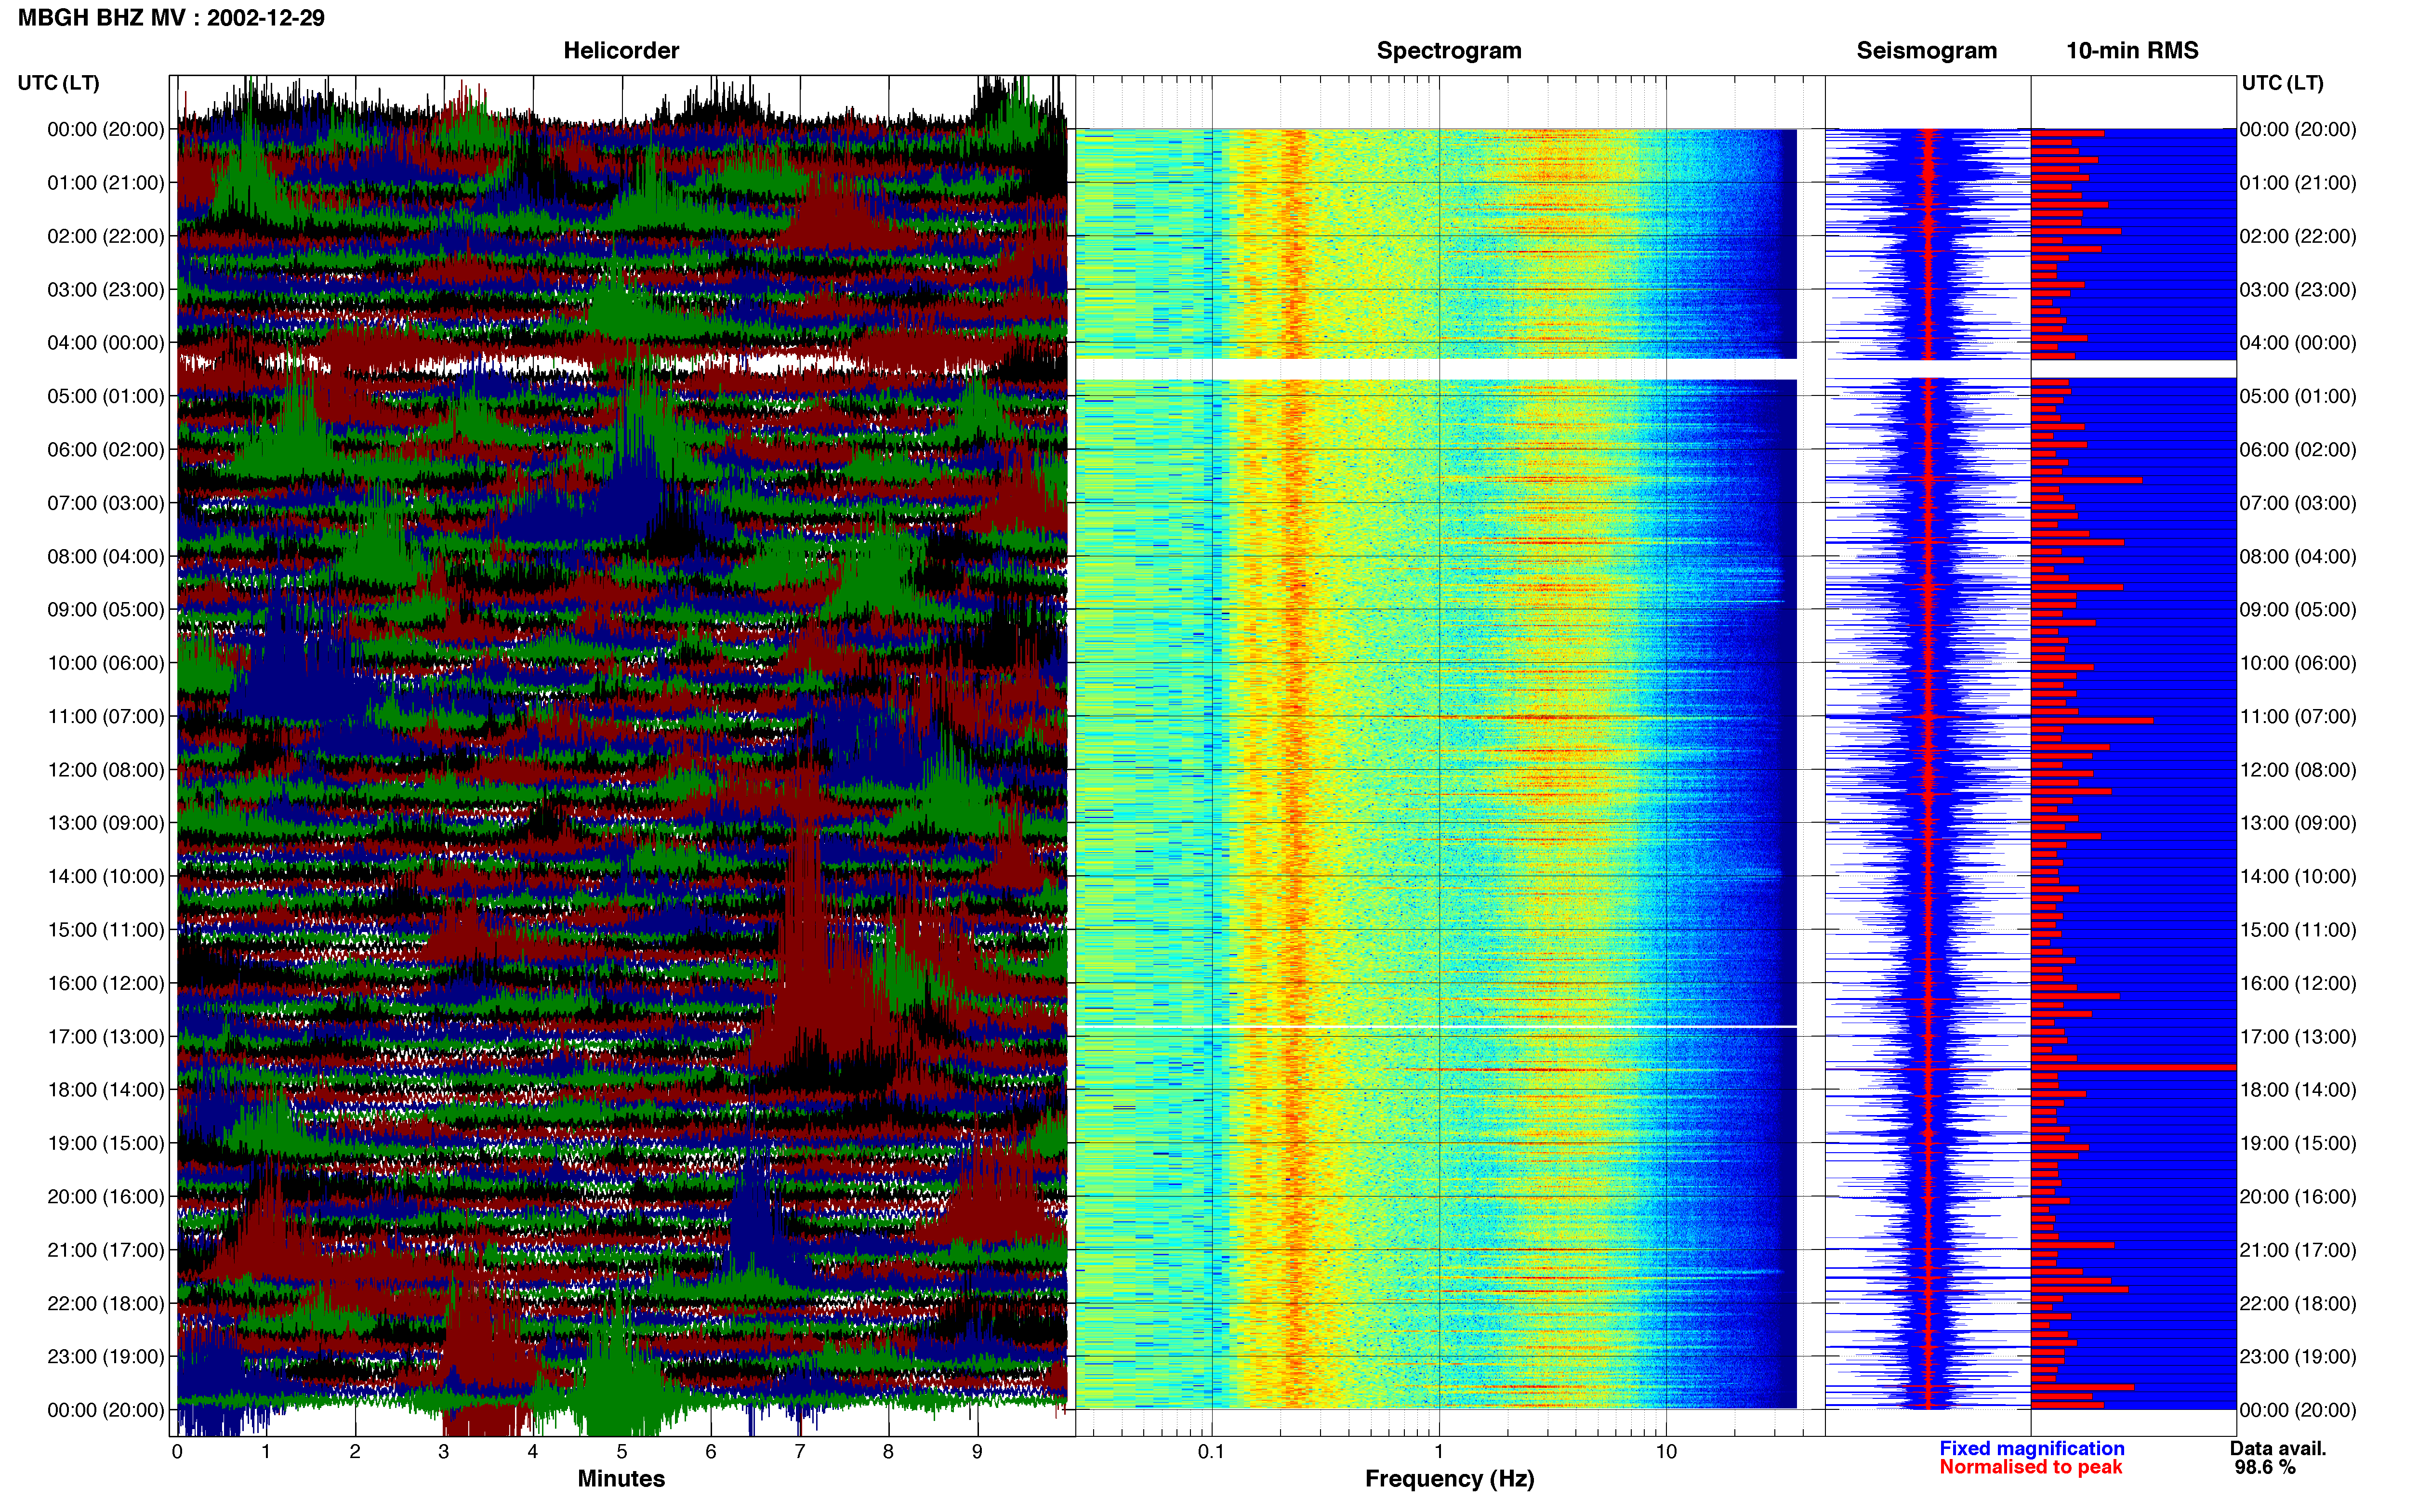Select '14:00 (10:00)' on the Helicorder time axis
This screenshot has width=2418, height=1512.
click(x=106, y=877)
